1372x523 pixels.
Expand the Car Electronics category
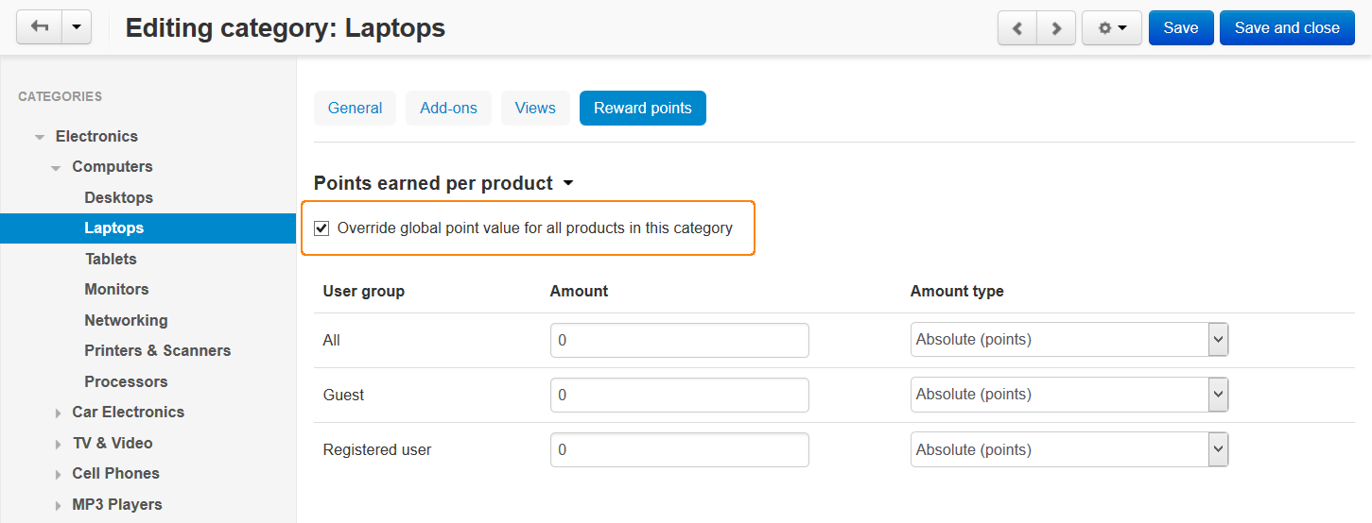click(58, 413)
